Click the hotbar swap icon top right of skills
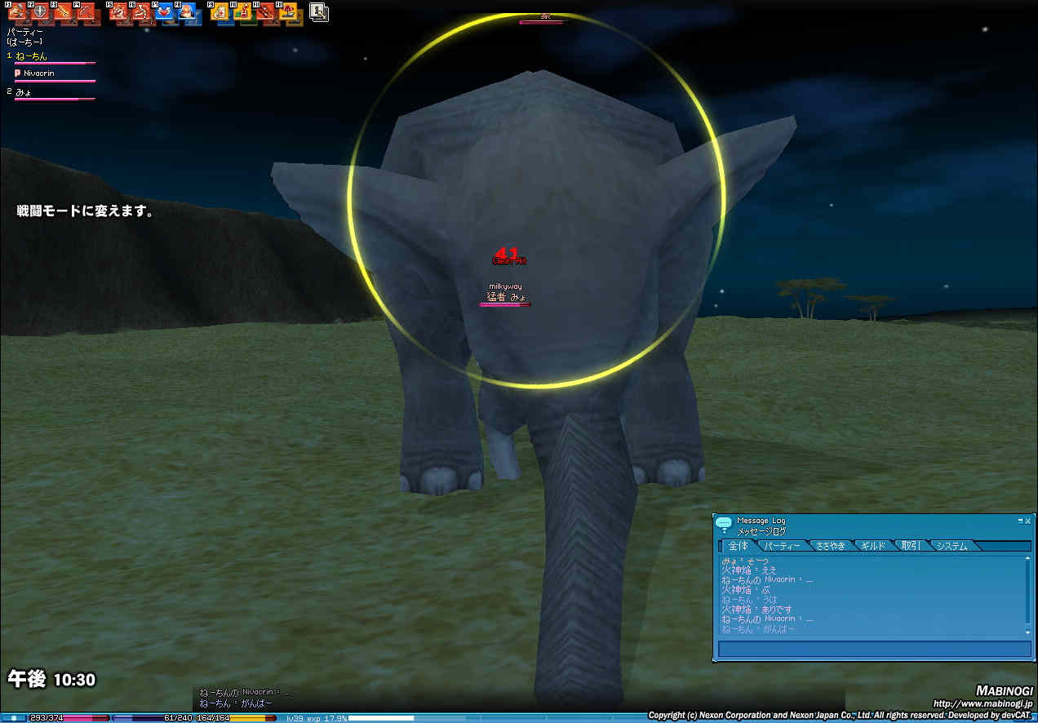 (x=319, y=12)
